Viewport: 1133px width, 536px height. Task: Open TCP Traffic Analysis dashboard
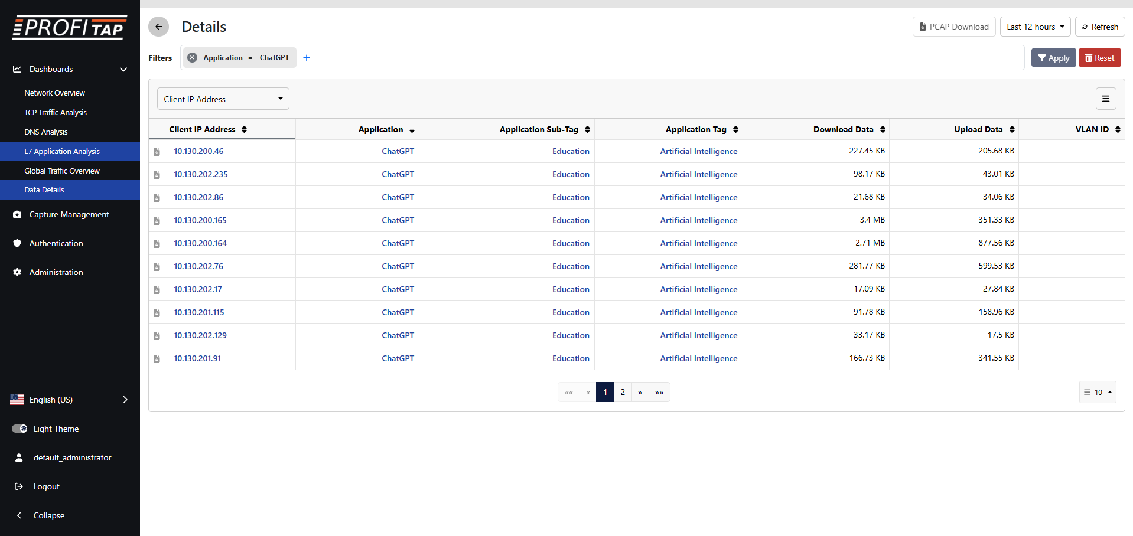[x=56, y=113]
